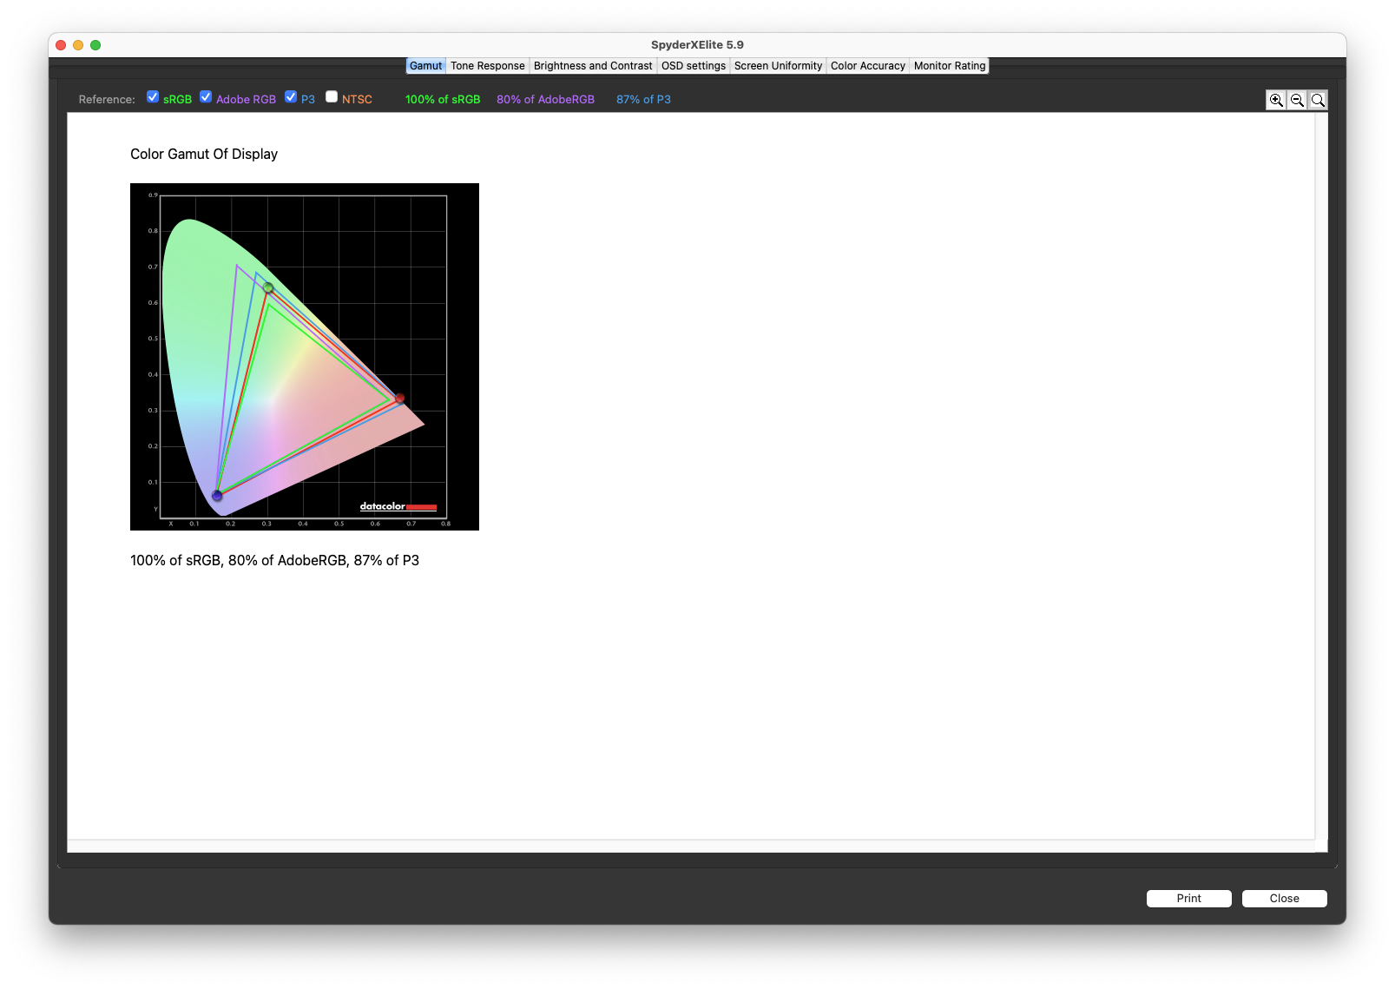Minimize the window with the yellow button
1395x989 pixels.
coord(78,45)
